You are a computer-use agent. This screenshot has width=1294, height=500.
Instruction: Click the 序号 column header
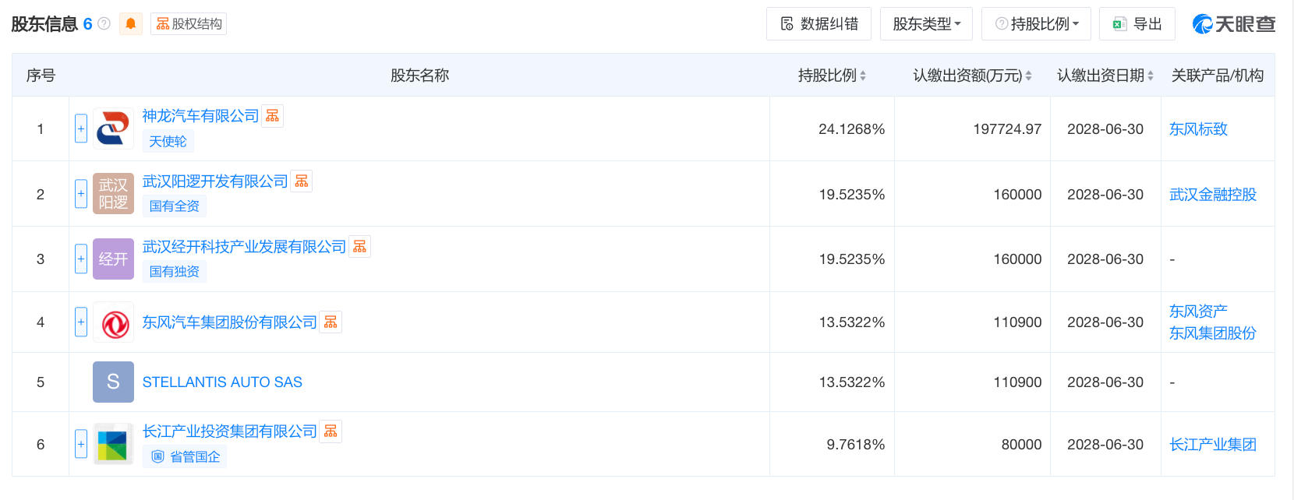(41, 76)
